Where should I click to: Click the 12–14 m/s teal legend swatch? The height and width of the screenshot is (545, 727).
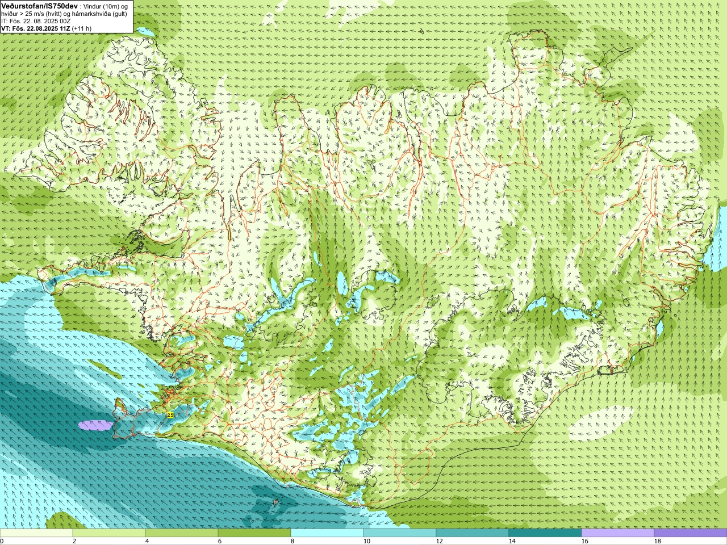coord(473,533)
